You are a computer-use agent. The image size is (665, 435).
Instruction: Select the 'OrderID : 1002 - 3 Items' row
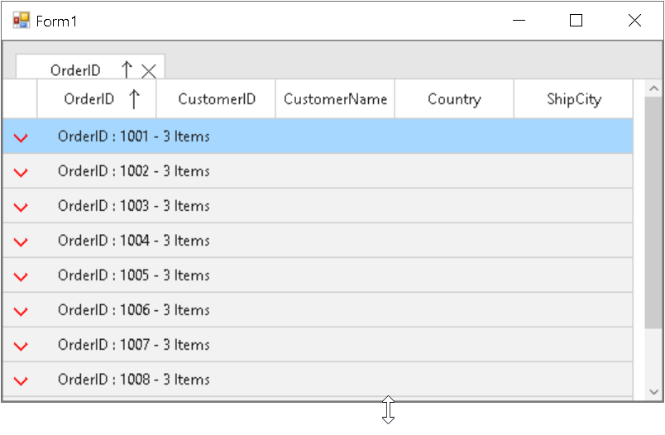click(318, 171)
